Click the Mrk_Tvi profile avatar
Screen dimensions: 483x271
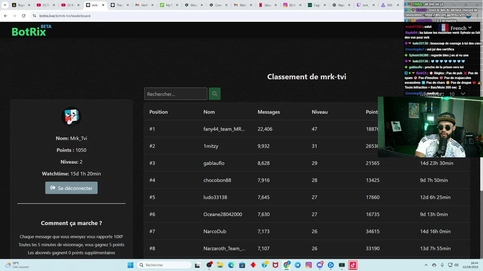(71, 117)
